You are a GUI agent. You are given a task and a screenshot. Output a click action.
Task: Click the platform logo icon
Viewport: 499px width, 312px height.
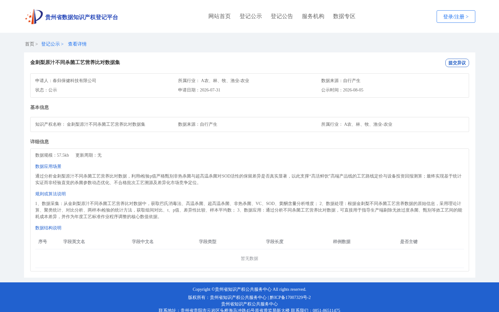[x=34, y=17]
